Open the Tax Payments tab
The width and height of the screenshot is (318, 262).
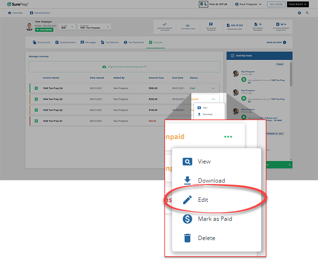133,43
